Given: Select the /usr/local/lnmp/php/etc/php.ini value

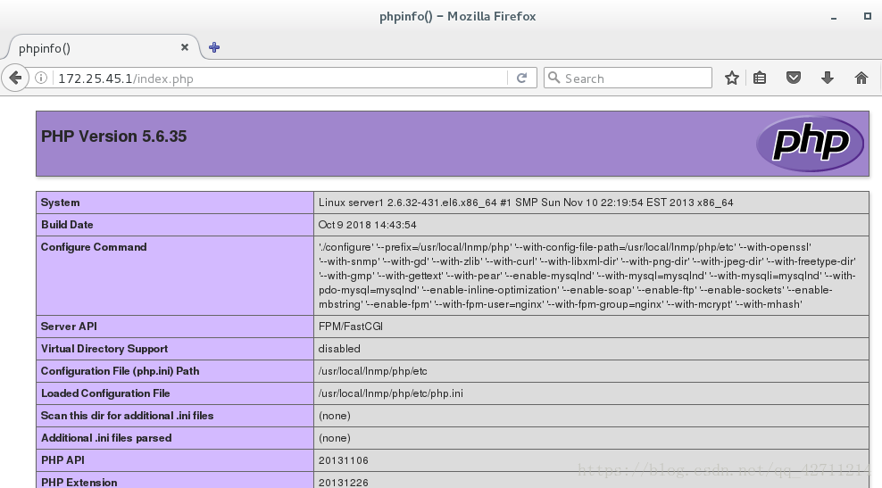Looking at the screenshot, I should click(391, 393).
